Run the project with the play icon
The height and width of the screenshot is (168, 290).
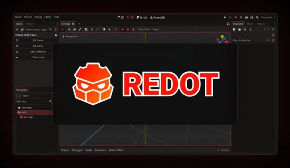(x=225, y=17)
